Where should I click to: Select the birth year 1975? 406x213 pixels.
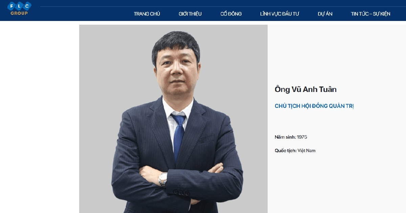click(x=302, y=137)
